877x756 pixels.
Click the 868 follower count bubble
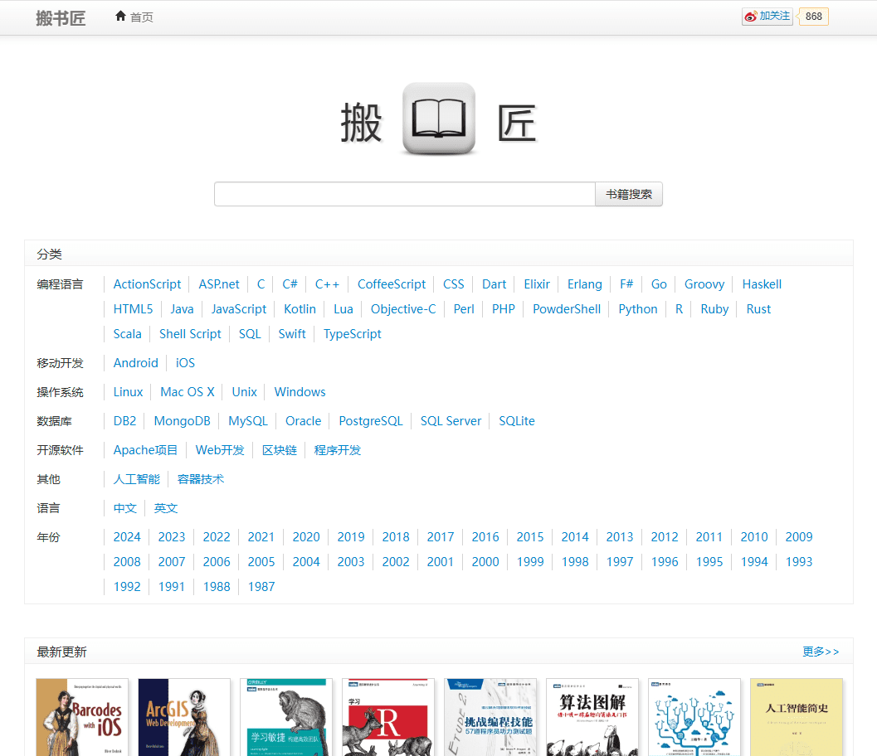(812, 16)
